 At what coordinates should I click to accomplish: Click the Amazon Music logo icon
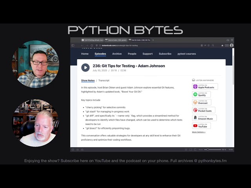click(195, 118)
